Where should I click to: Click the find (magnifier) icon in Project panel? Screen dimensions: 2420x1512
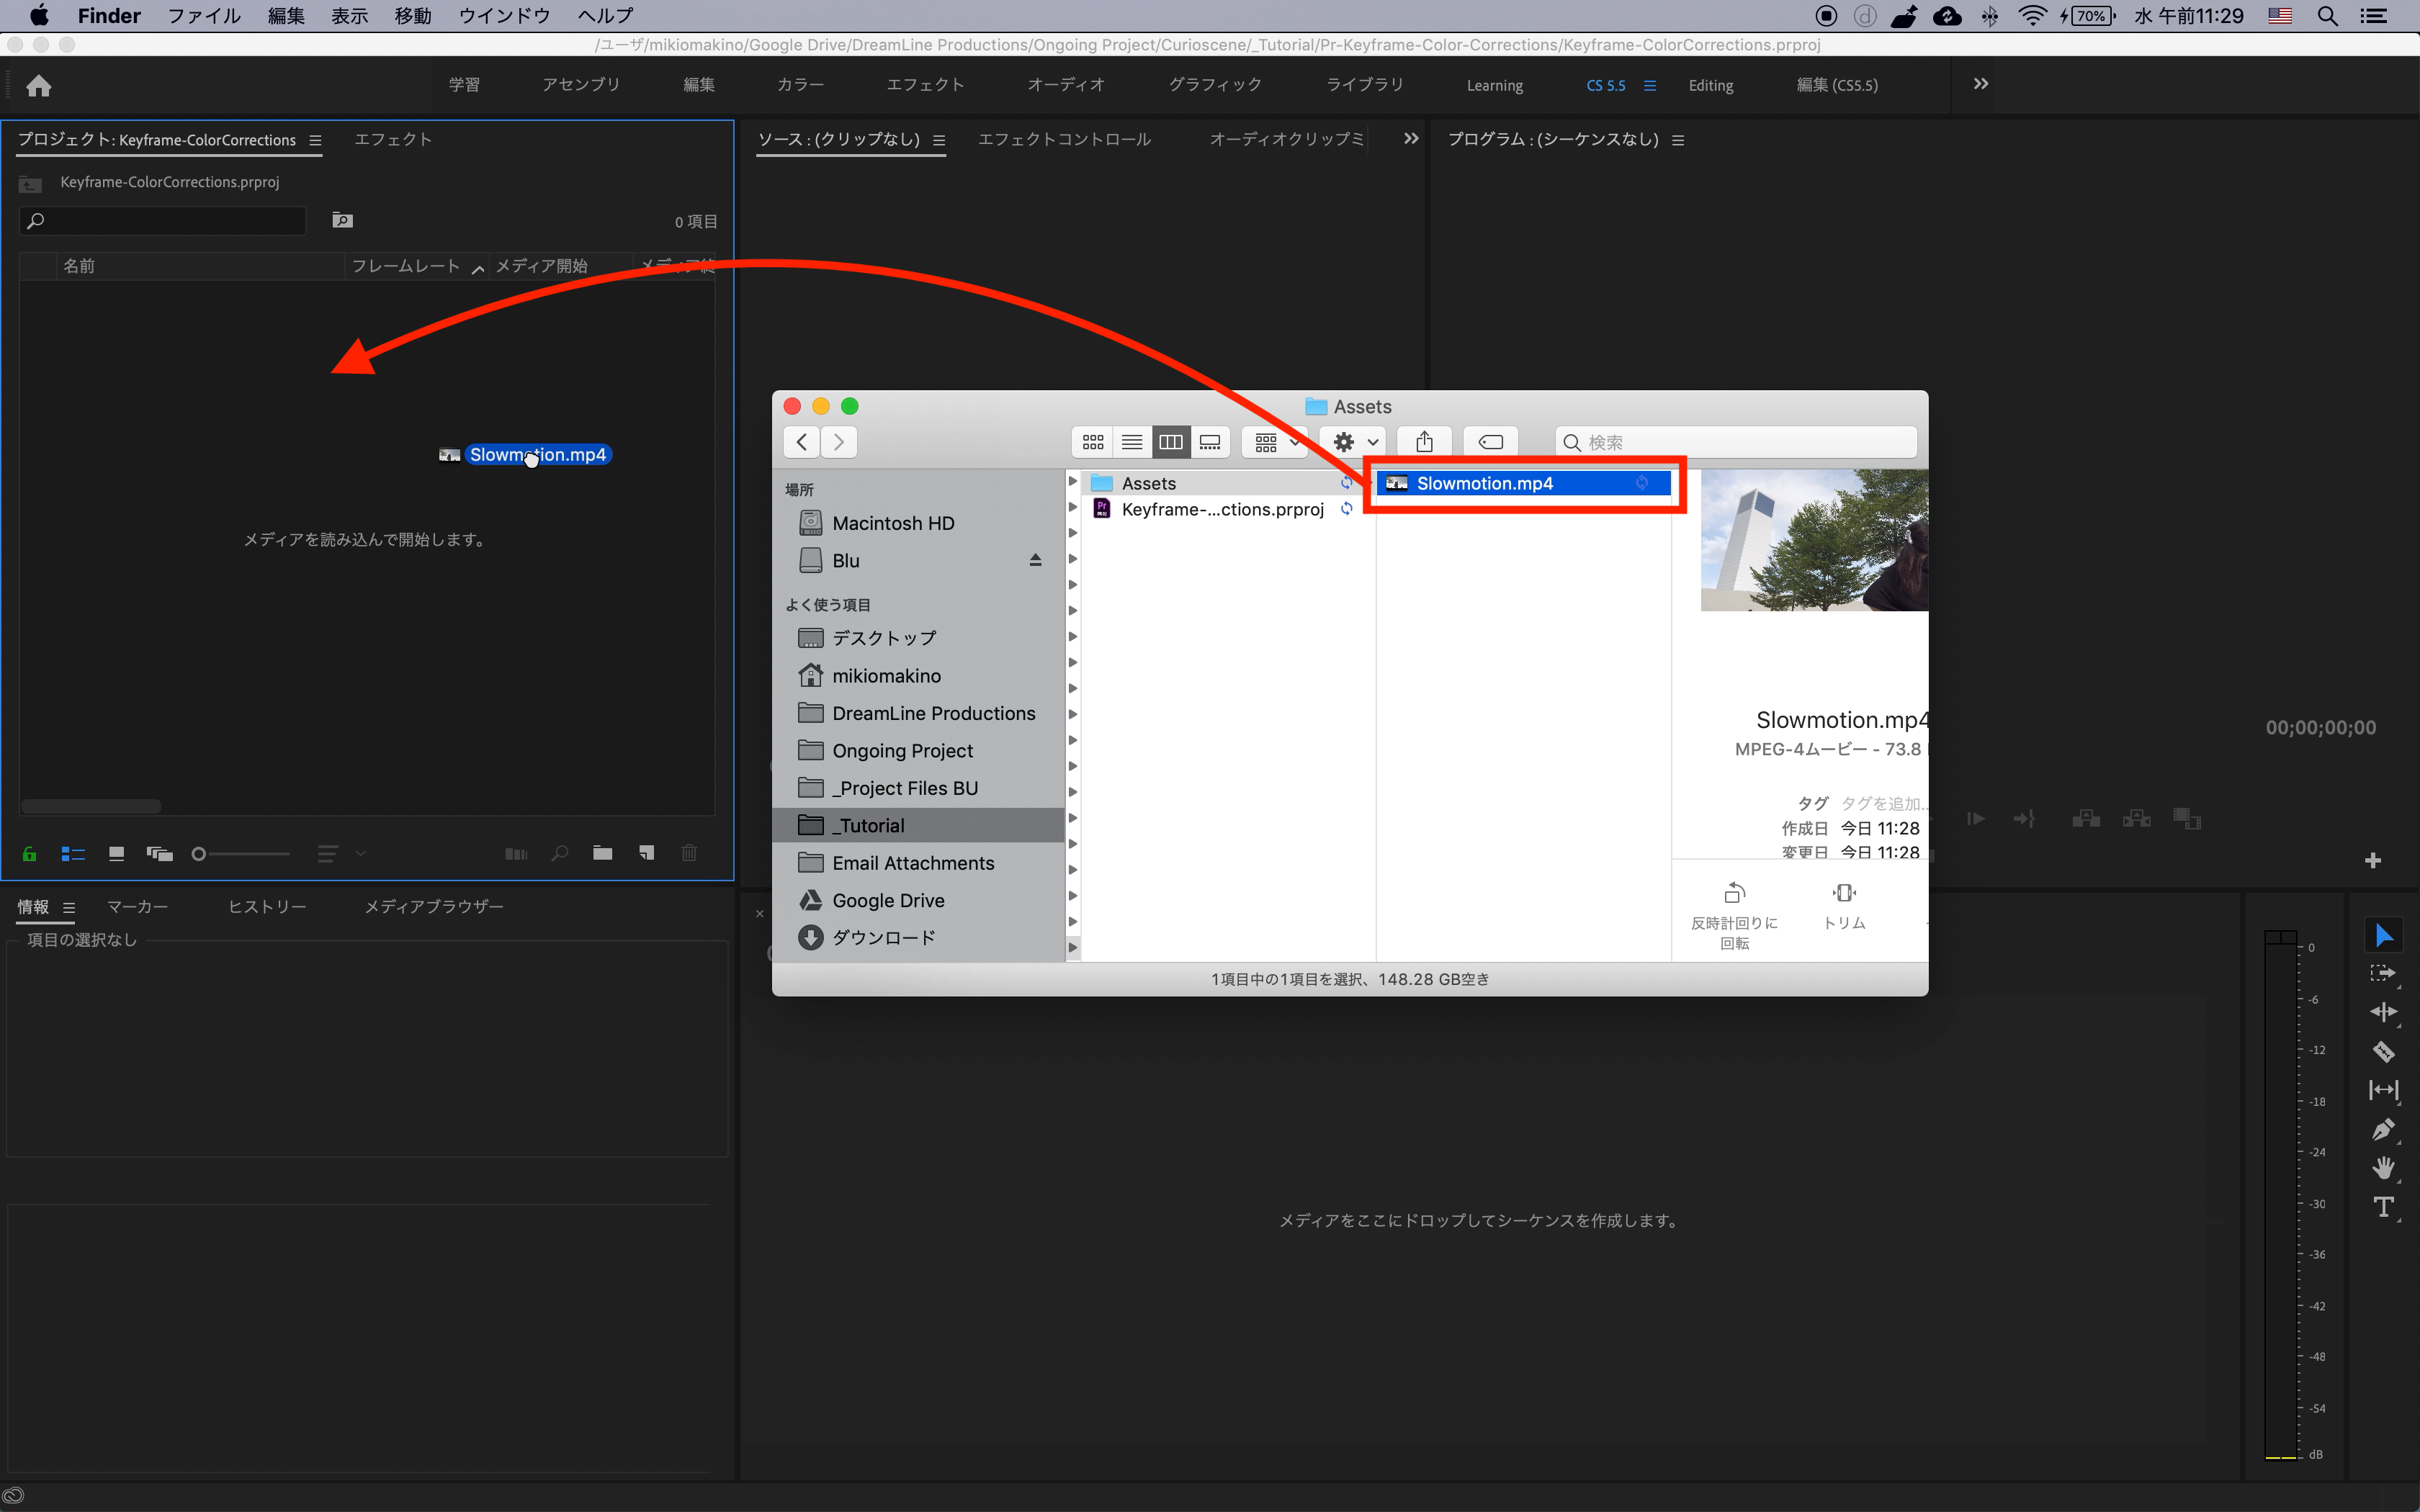pos(559,853)
